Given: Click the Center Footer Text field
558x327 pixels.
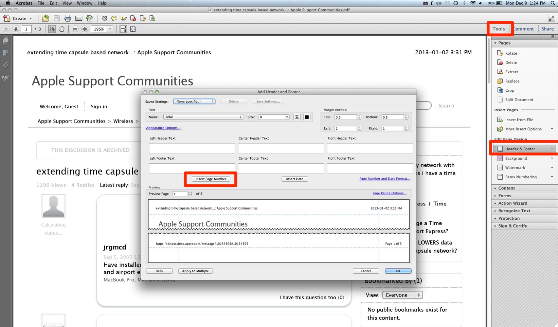Looking at the screenshot, I should [x=281, y=168].
